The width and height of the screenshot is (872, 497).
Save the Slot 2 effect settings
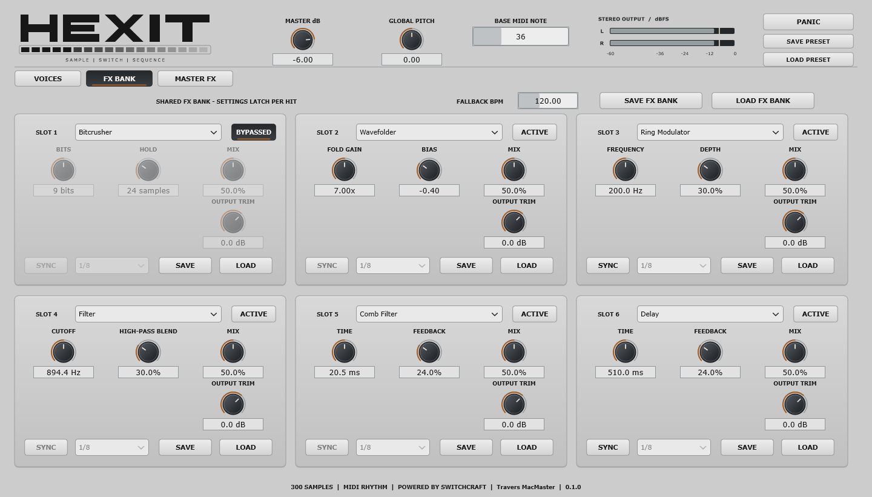click(466, 265)
